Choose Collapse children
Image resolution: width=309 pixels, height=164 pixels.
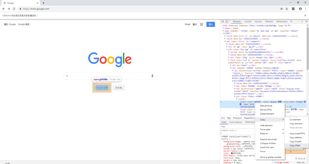(x=270, y=143)
